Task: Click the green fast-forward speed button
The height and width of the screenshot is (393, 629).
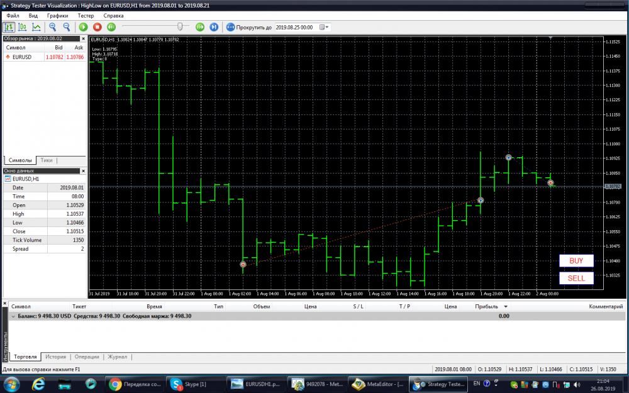Action: (x=200, y=27)
